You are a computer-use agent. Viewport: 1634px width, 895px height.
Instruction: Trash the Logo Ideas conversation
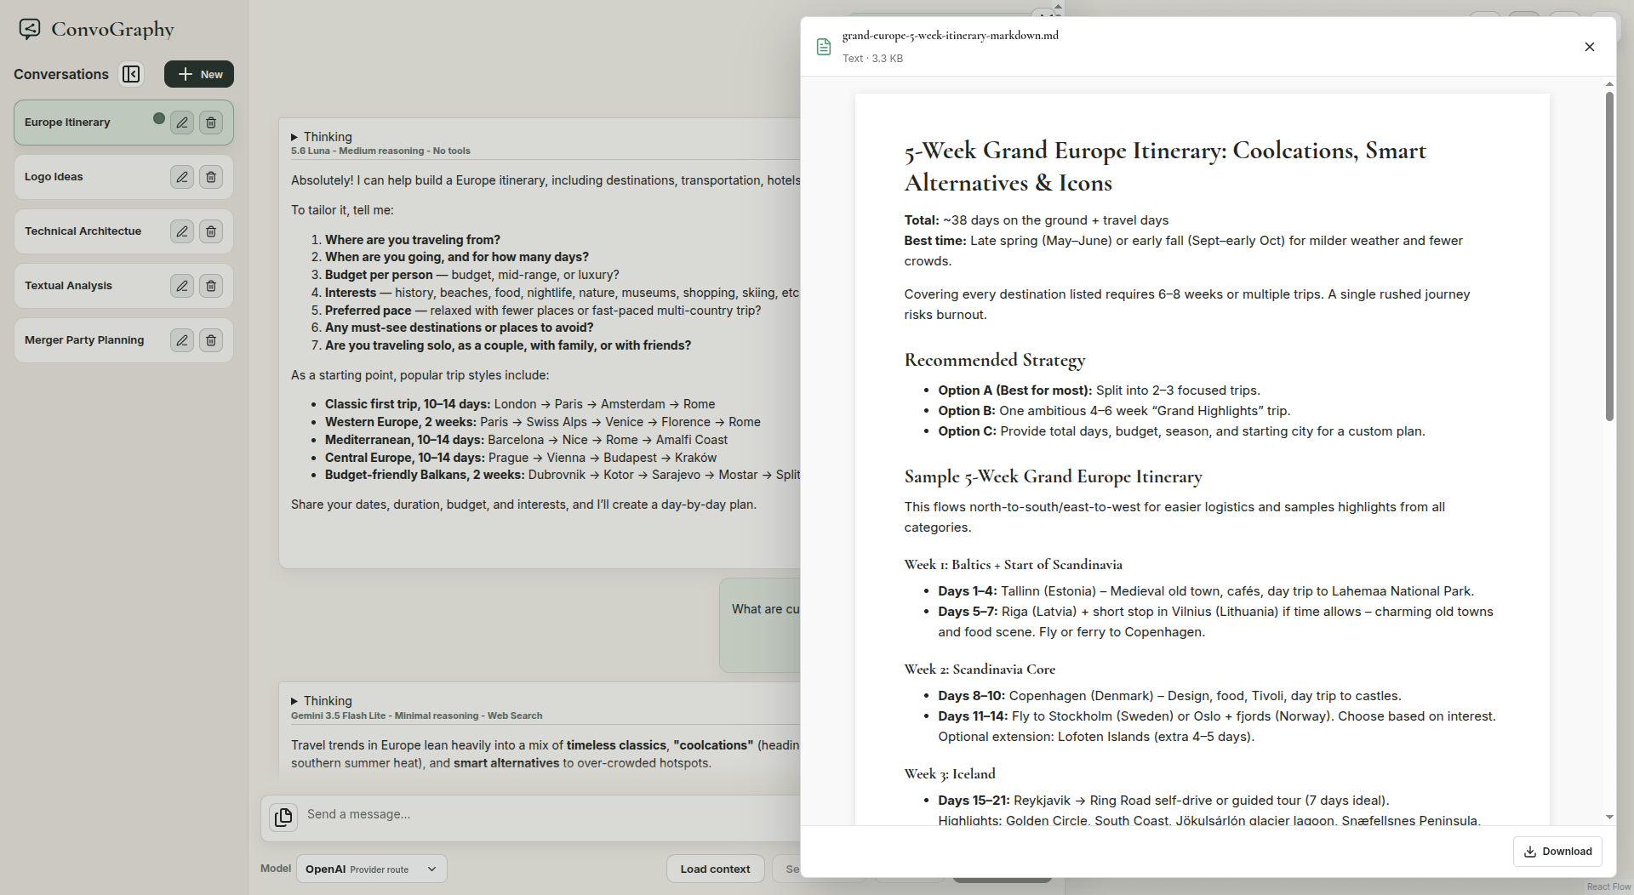pos(211,177)
